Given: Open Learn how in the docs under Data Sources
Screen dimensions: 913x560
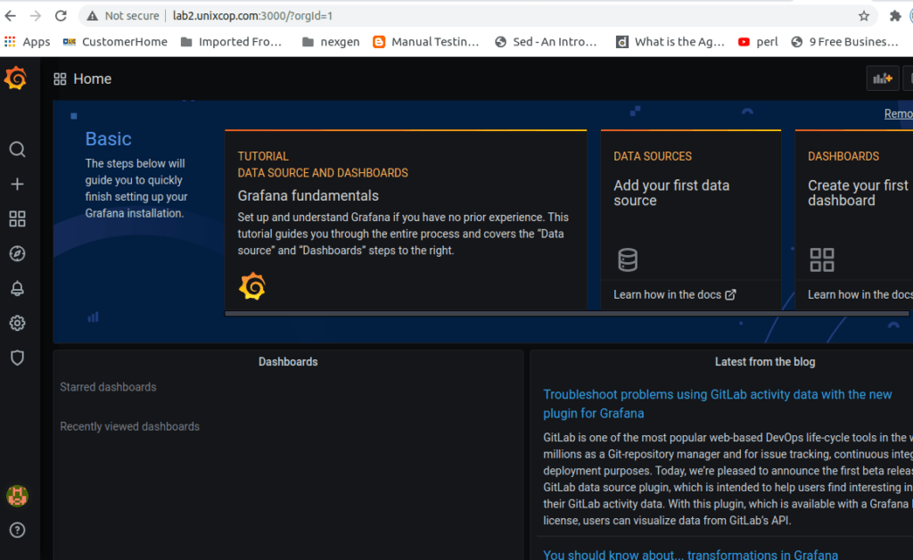Looking at the screenshot, I should 675,294.
